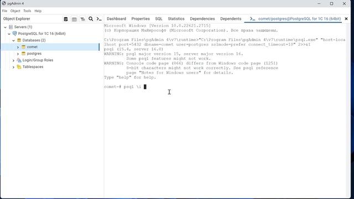The image size is (354, 199).
Task: Switch to the Dashboard tab
Action: tap(116, 19)
